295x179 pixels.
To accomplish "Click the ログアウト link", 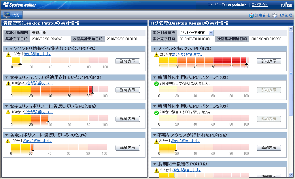I will 259,5.
